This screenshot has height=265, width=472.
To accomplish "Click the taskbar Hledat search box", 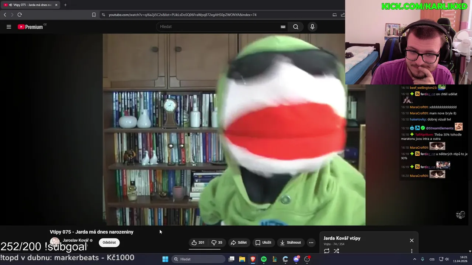I will pyautogui.click(x=199, y=259).
